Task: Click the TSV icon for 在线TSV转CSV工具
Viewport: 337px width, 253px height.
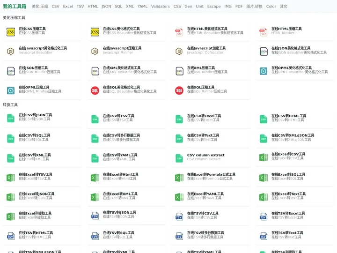Action: coord(179,216)
